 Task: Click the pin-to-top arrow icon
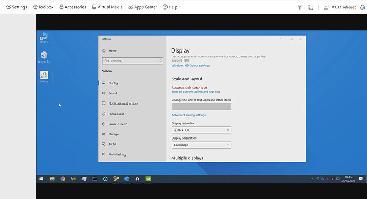point(299,7)
